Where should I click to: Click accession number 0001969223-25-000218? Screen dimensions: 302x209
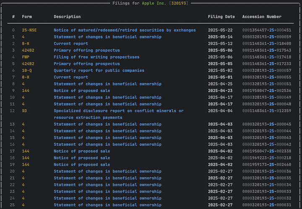tap(267, 158)
